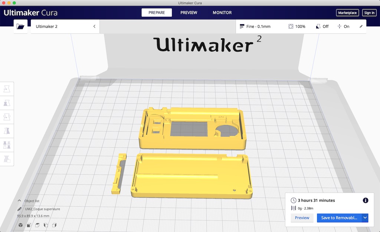The image size is (380, 232).
Task: Click the Ultimaker Cura logo
Action: pos(30,13)
